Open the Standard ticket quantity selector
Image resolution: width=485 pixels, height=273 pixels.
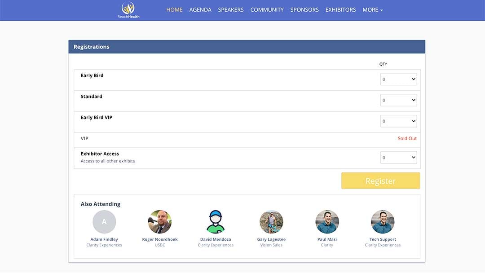pos(398,100)
